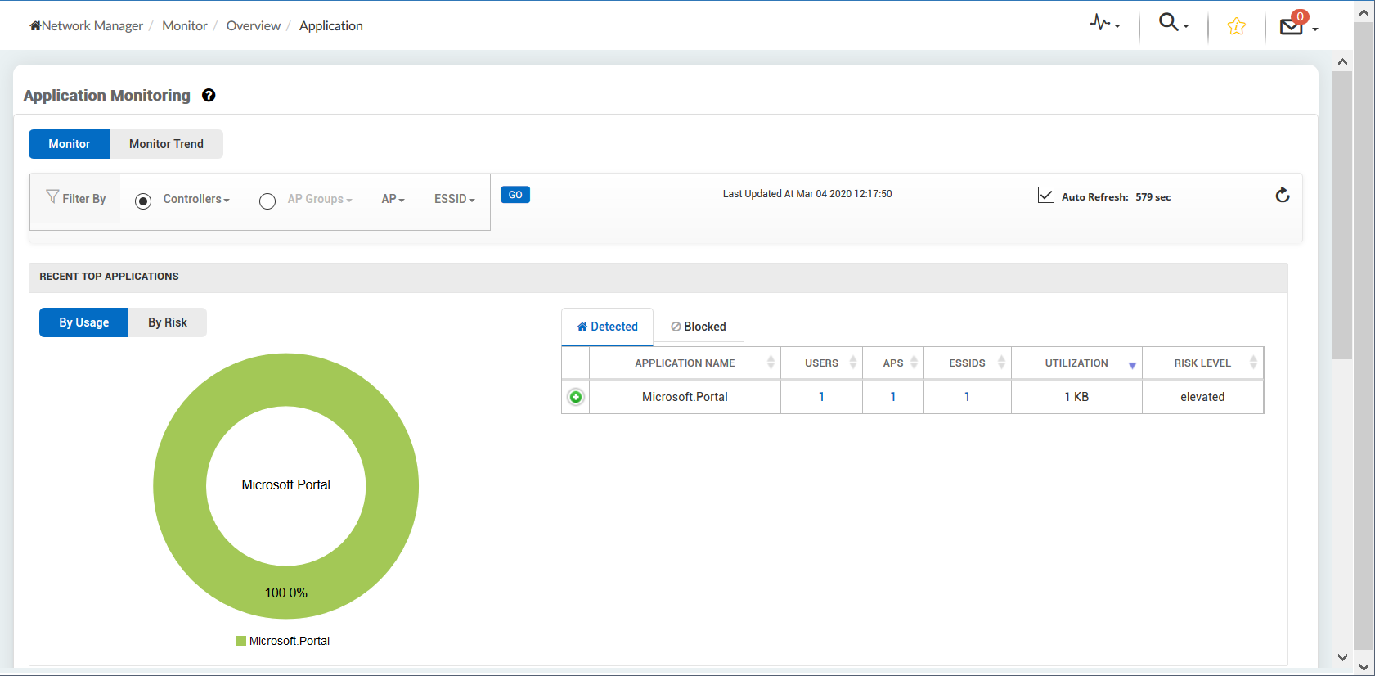Click the 1 KB utilization cell
Image resolution: width=1375 pixels, height=676 pixels.
tap(1076, 397)
